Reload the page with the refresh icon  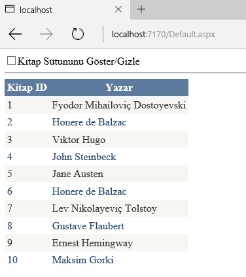pos(78,34)
